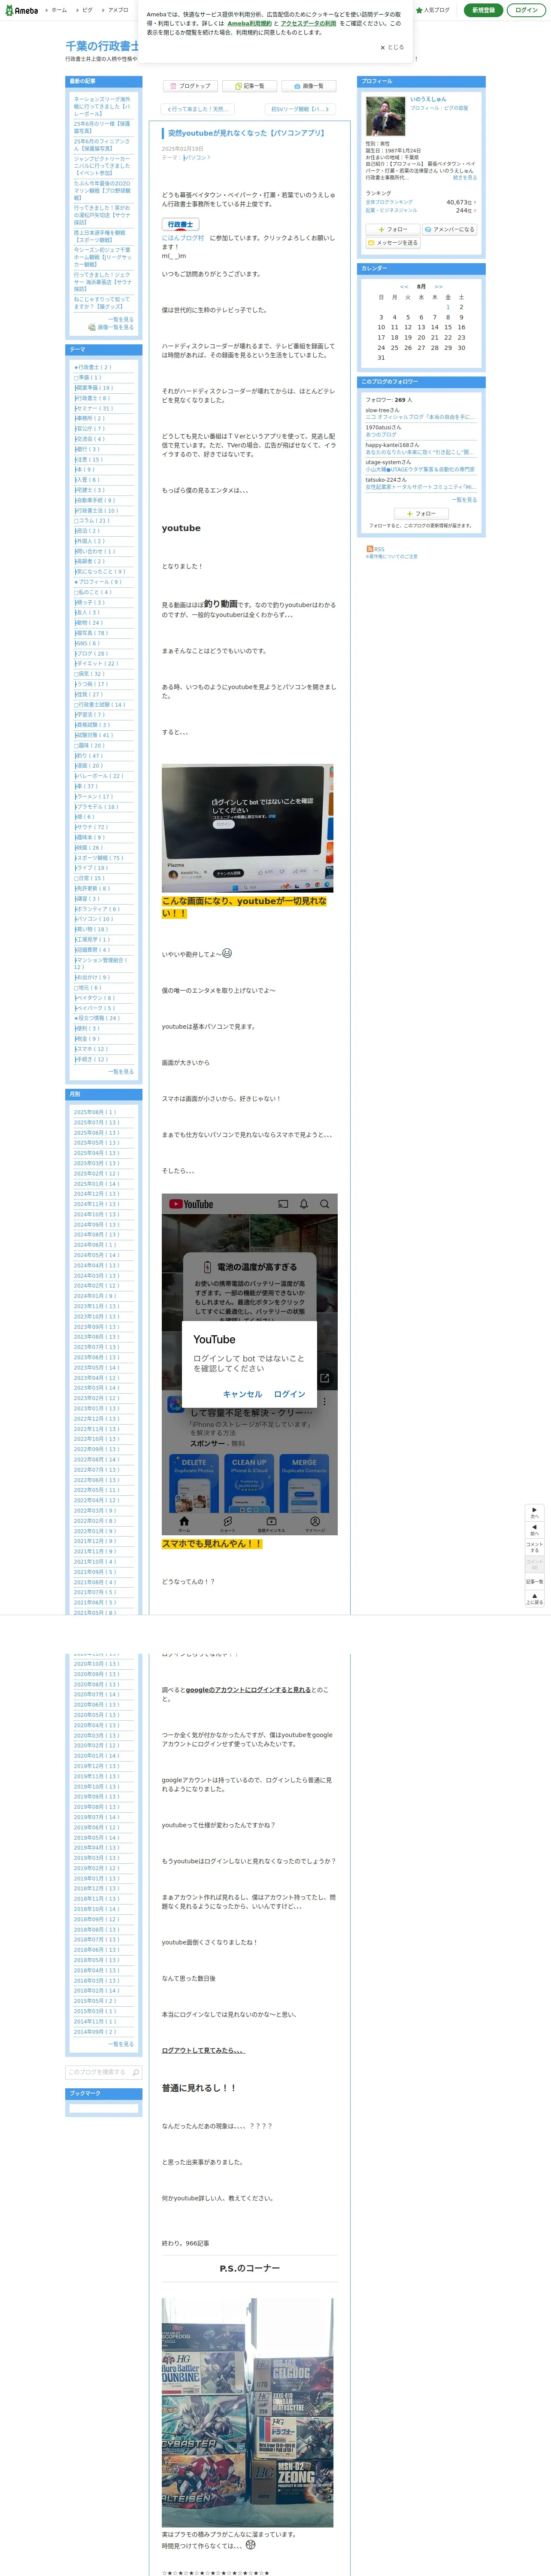Go to previous month in calendar
Image resolution: width=551 pixels, height=2576 pixels.
(x=404, y=287)
